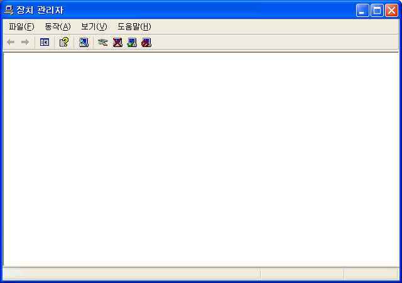Maximize the 장치 관리자 window
402x283 pixels.
pyautogui.click(x=377, y=11)
